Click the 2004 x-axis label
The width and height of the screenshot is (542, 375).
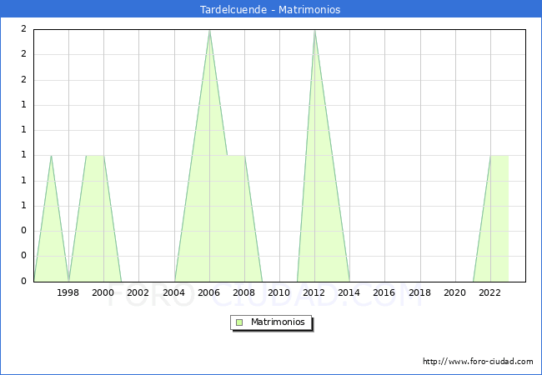tap(173, 292)
